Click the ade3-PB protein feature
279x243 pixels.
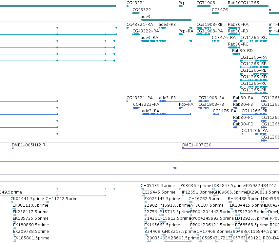[175, 101]
